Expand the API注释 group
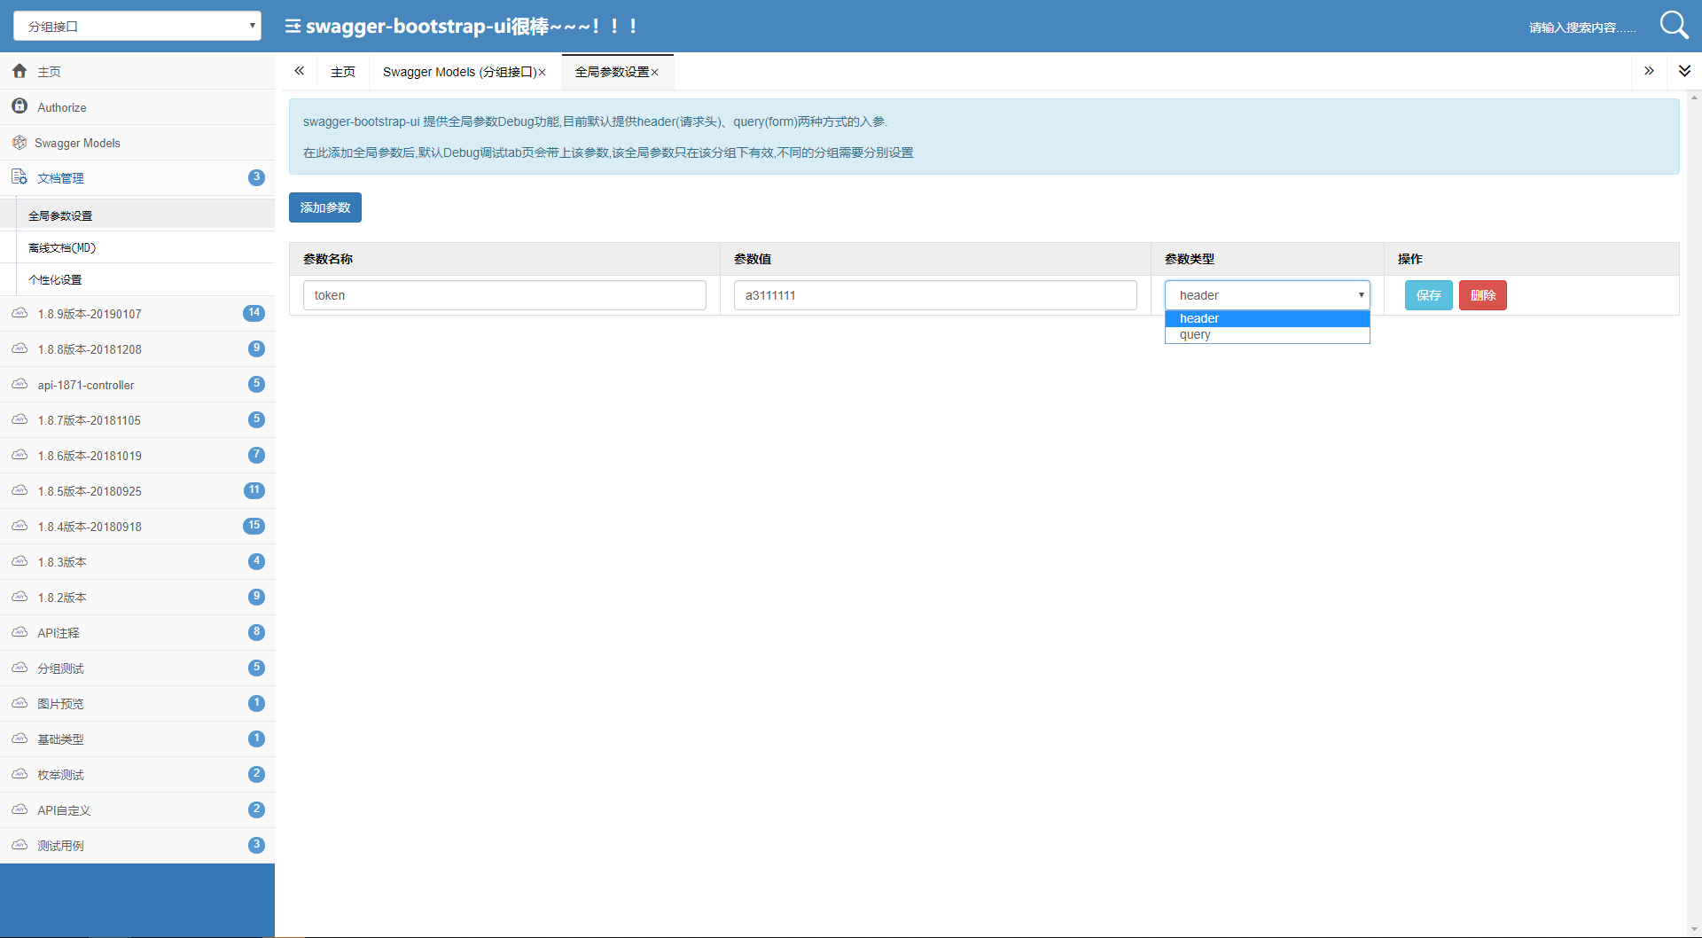 137,632
